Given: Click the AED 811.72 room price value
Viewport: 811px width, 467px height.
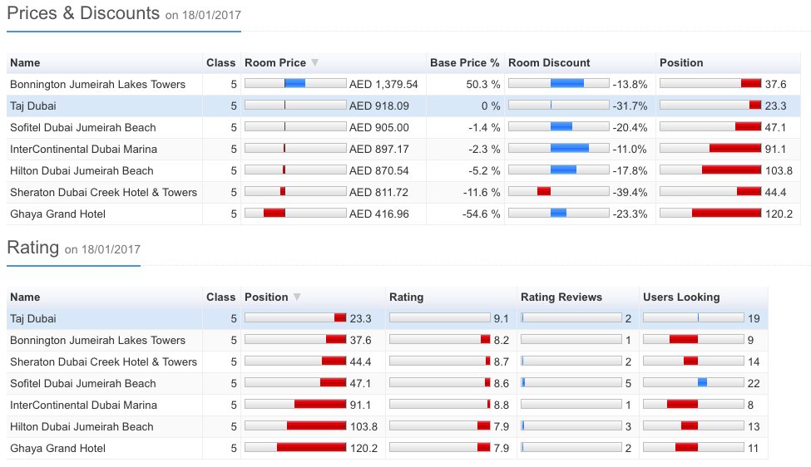Looking at the screenshot, I should 378,193.
